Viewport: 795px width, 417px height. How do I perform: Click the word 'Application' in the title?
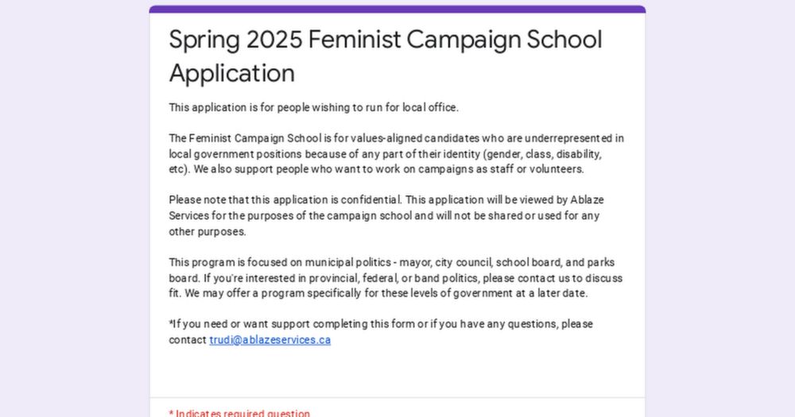231,73
